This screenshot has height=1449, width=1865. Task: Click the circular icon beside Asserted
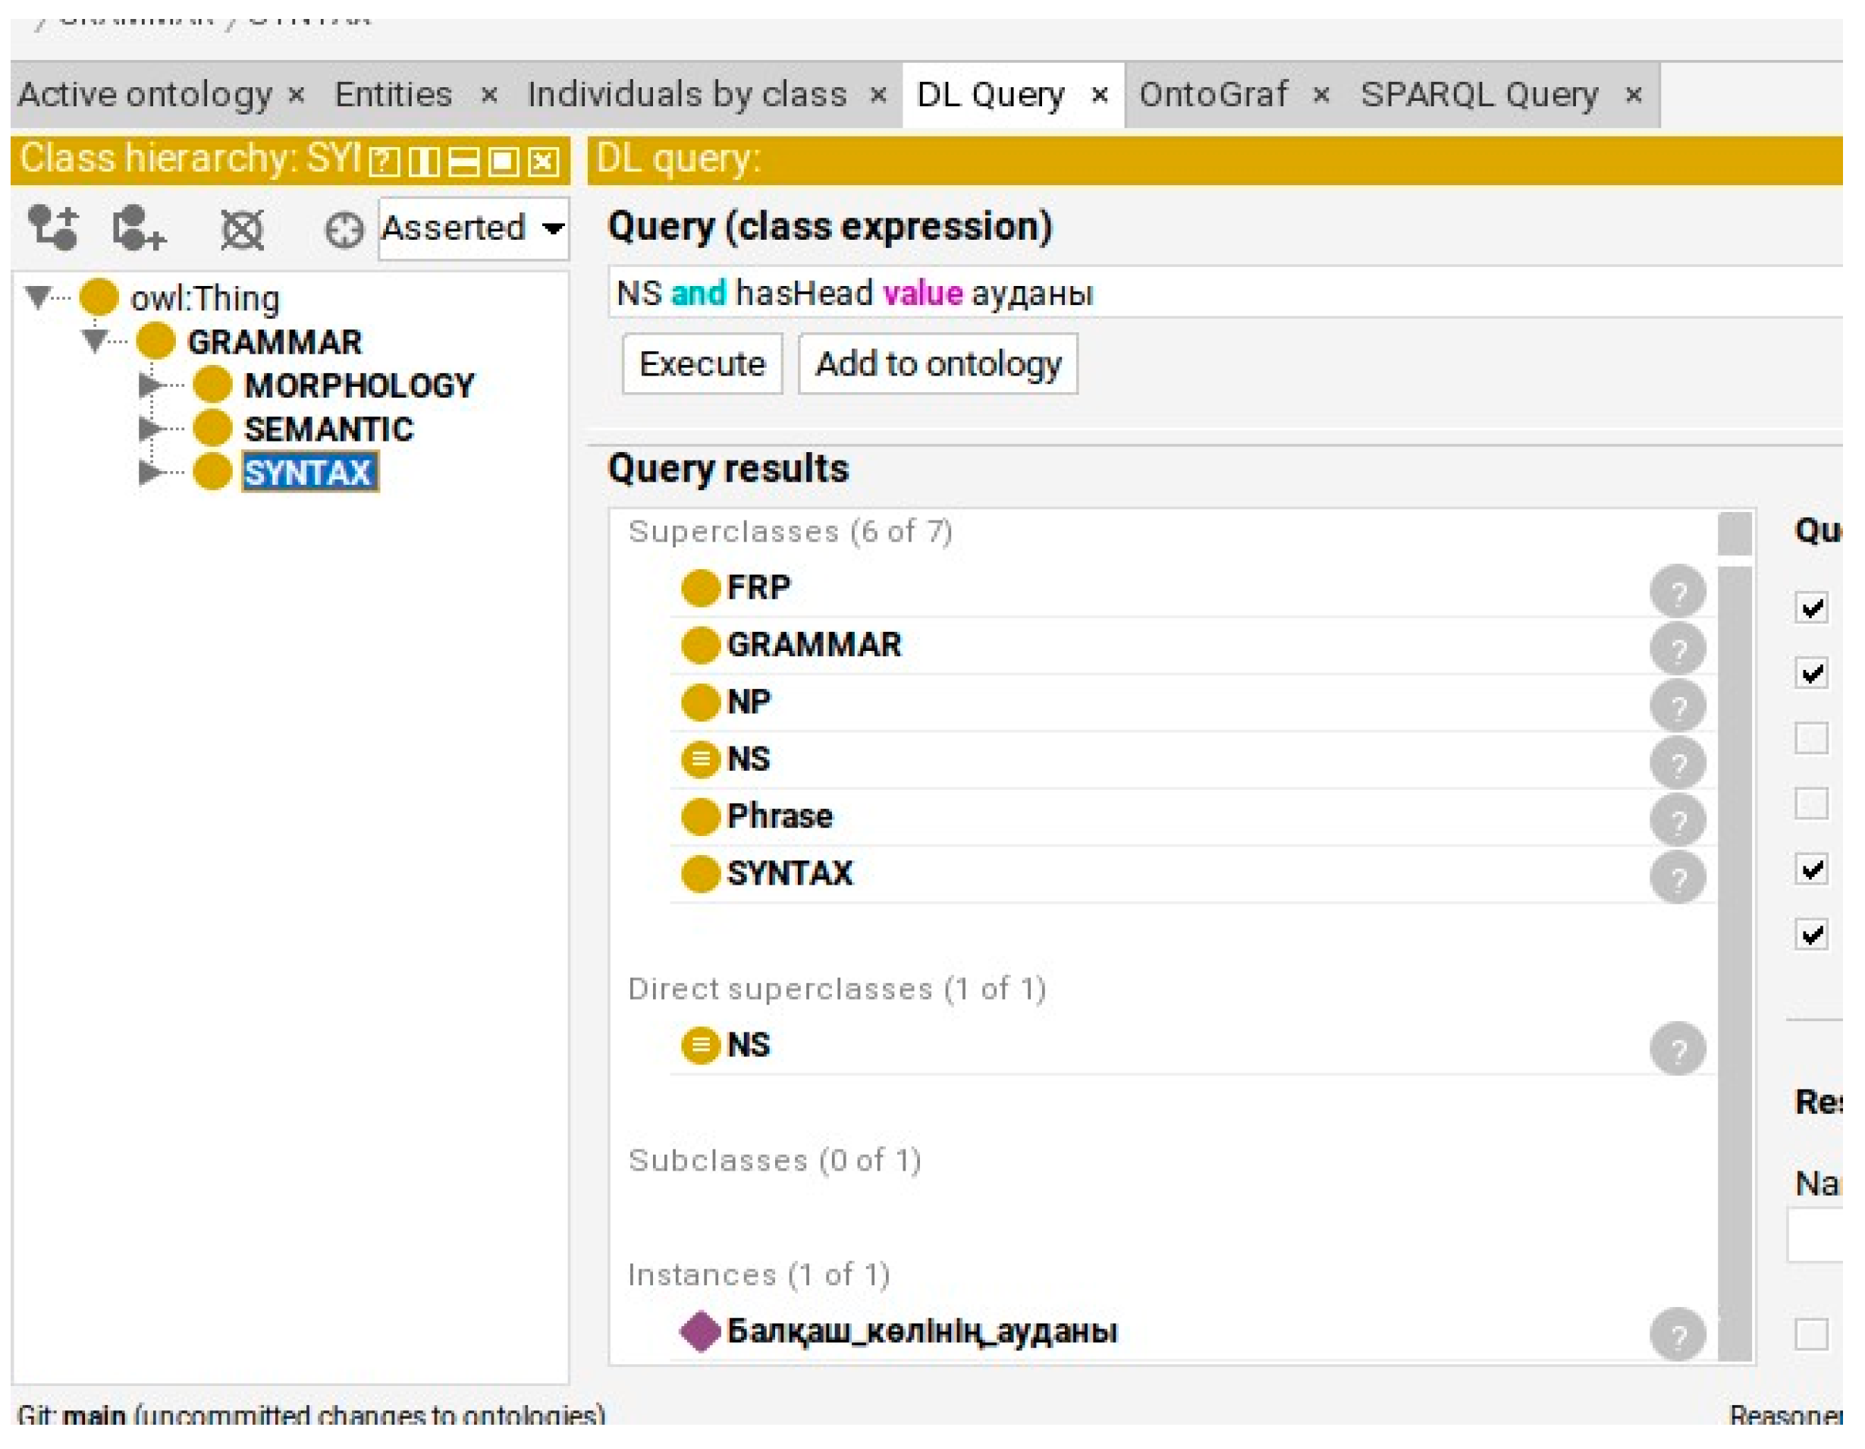point(344,230)
